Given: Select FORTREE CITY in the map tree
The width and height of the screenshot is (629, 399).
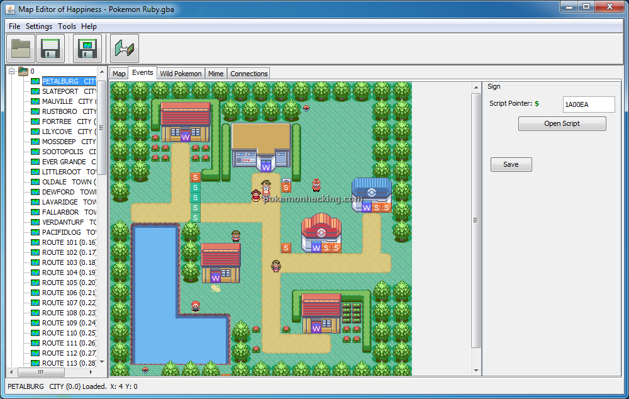Looking at the screenshot, I should pos(69,121).
